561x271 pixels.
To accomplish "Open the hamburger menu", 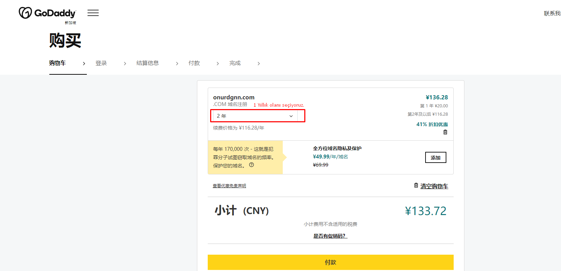I will 93,13.
